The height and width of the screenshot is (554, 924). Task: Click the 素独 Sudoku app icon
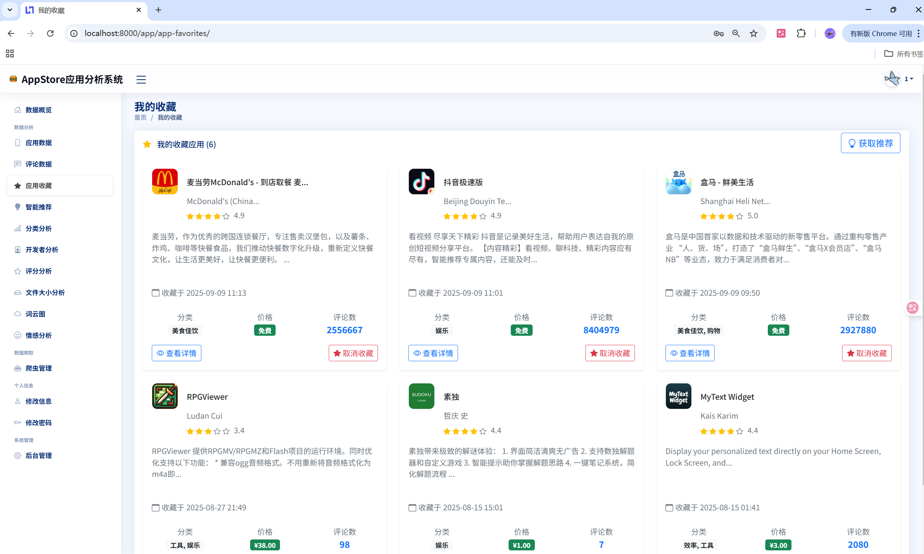(422, 396)
